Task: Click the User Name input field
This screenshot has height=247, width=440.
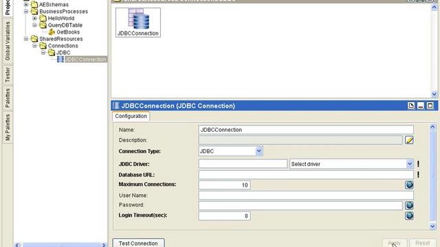Action: [x=306, y=195]
